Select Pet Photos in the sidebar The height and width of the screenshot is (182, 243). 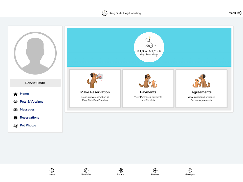click(x=28, y=125)
